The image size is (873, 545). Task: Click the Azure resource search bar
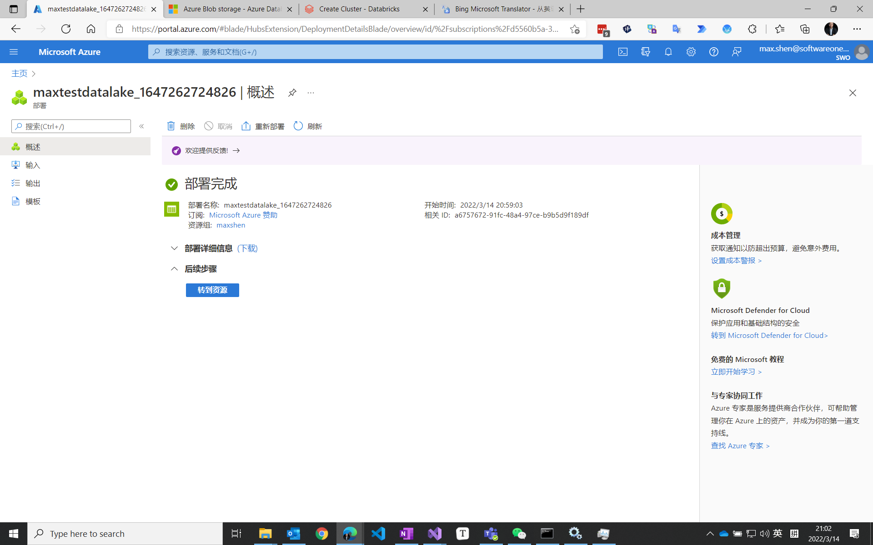pos(375,52)
